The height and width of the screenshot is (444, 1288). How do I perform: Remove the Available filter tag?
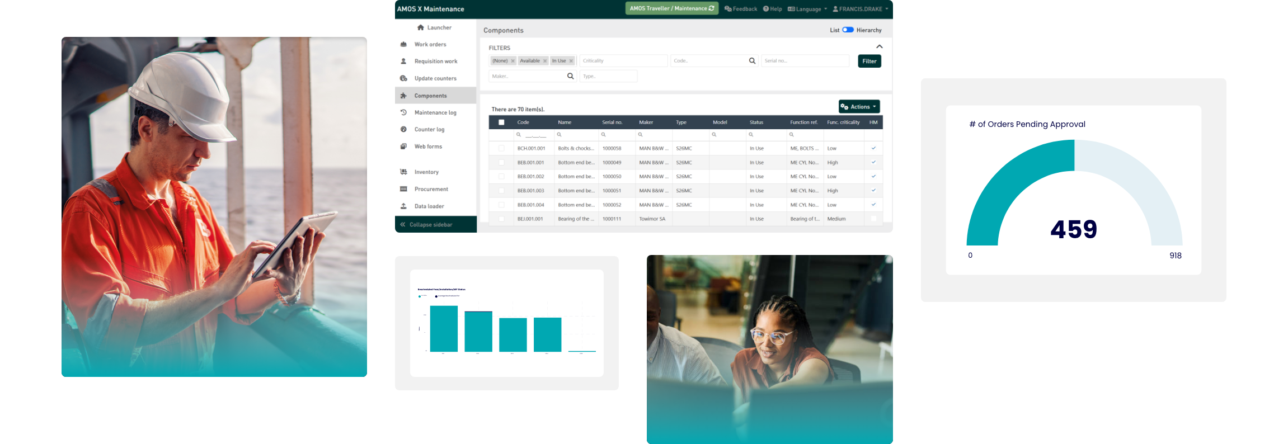pos(545,61)
